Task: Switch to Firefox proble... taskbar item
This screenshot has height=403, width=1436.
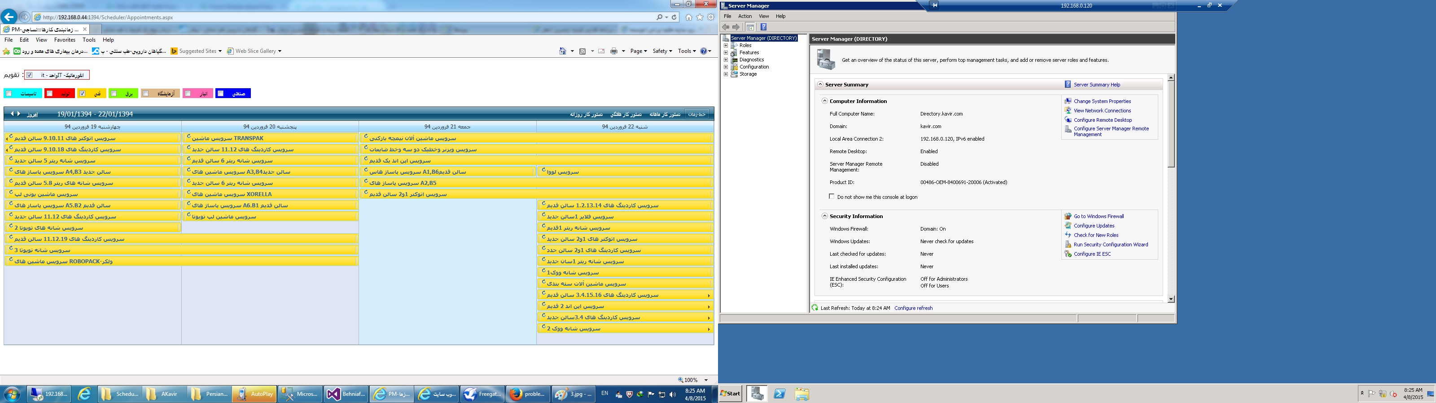Action: point(528,394)
